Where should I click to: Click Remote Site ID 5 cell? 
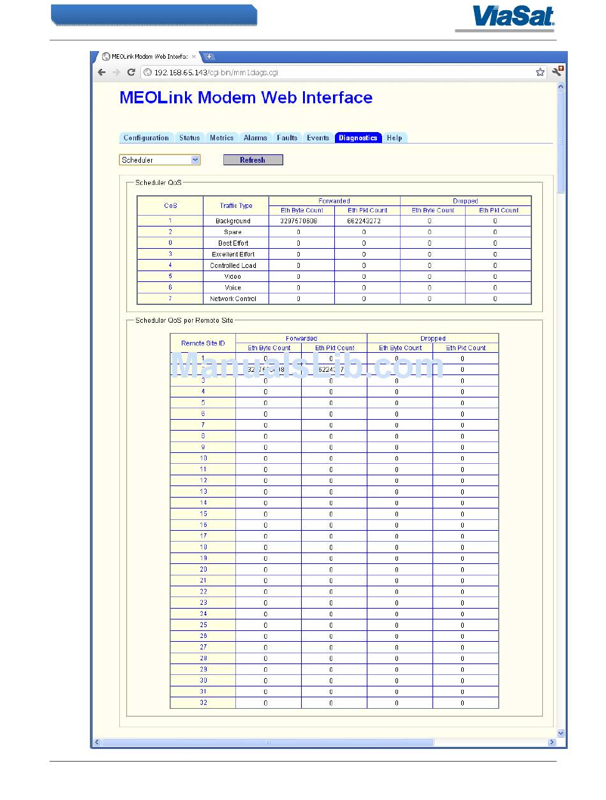click(x=203, y=403)
